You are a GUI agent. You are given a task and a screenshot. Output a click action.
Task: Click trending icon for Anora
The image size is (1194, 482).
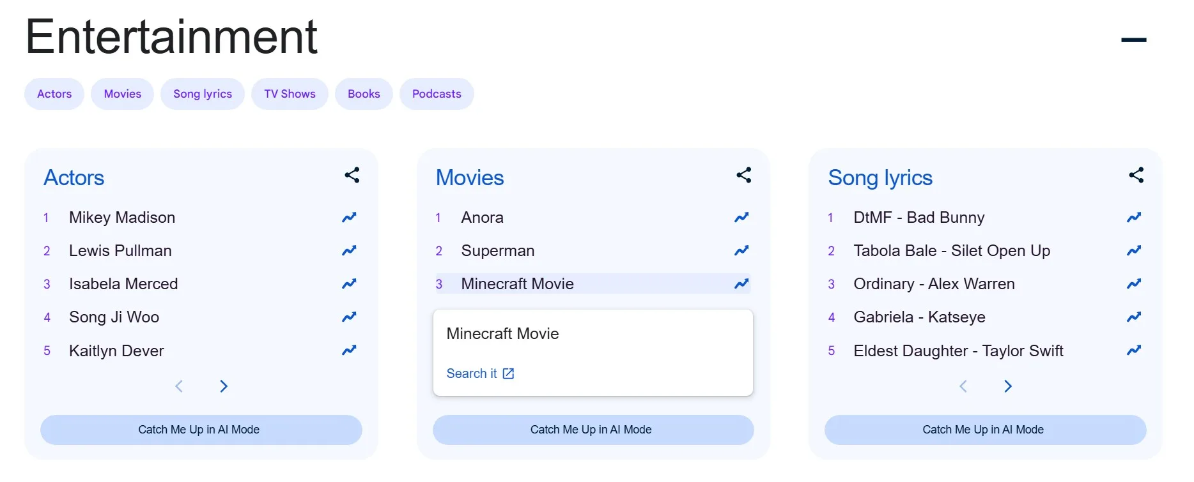tap(741, 218)
